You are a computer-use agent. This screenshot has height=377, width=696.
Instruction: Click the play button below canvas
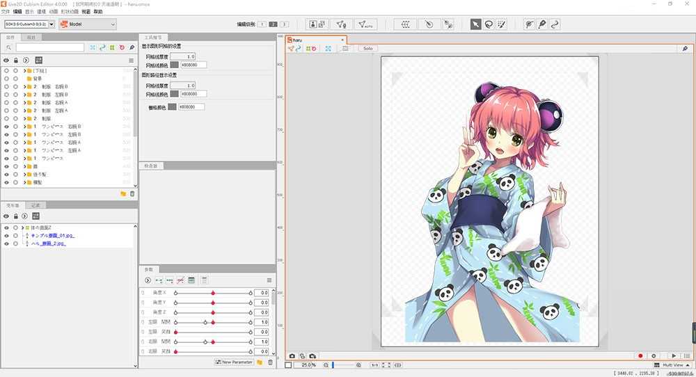tap(674, 355)
